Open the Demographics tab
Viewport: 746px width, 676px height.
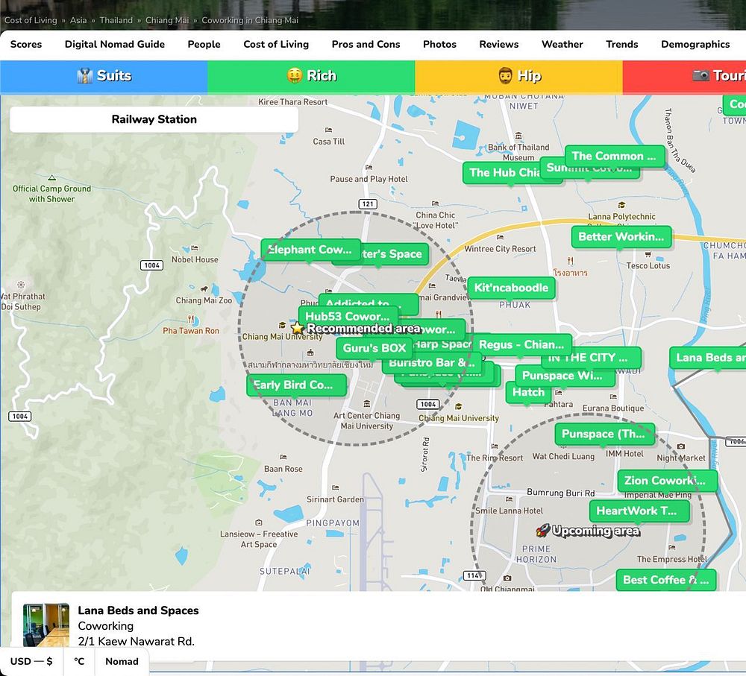tap(695, 44)
